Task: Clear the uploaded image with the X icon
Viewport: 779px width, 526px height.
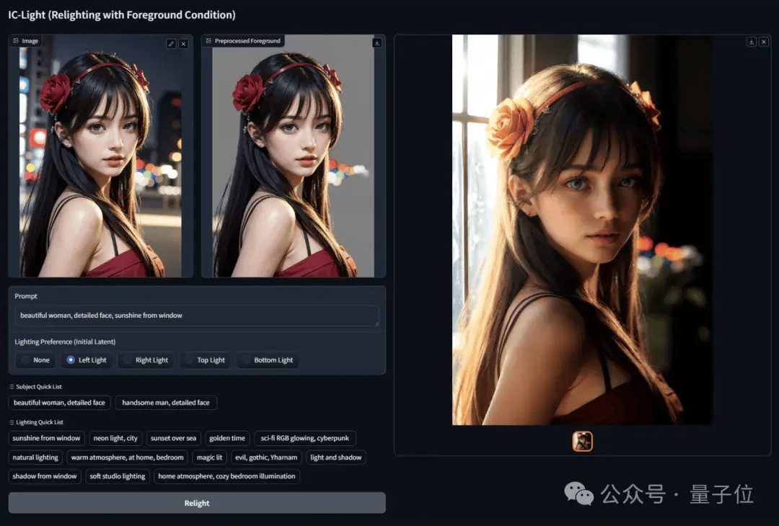Action: click(184, 43)
